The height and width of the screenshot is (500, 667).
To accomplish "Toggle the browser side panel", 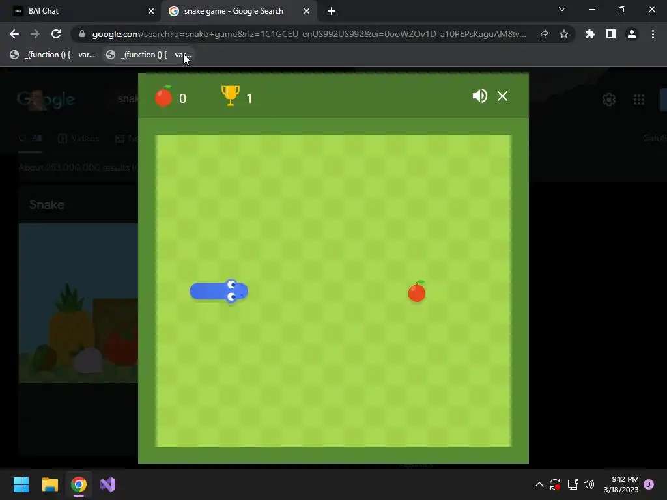I will pyautogui.click(x=611, y=34).
